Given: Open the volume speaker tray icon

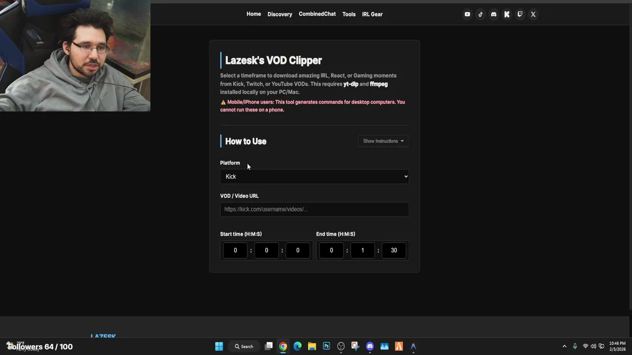Looking at the screenshot, I should coord(593,346).
